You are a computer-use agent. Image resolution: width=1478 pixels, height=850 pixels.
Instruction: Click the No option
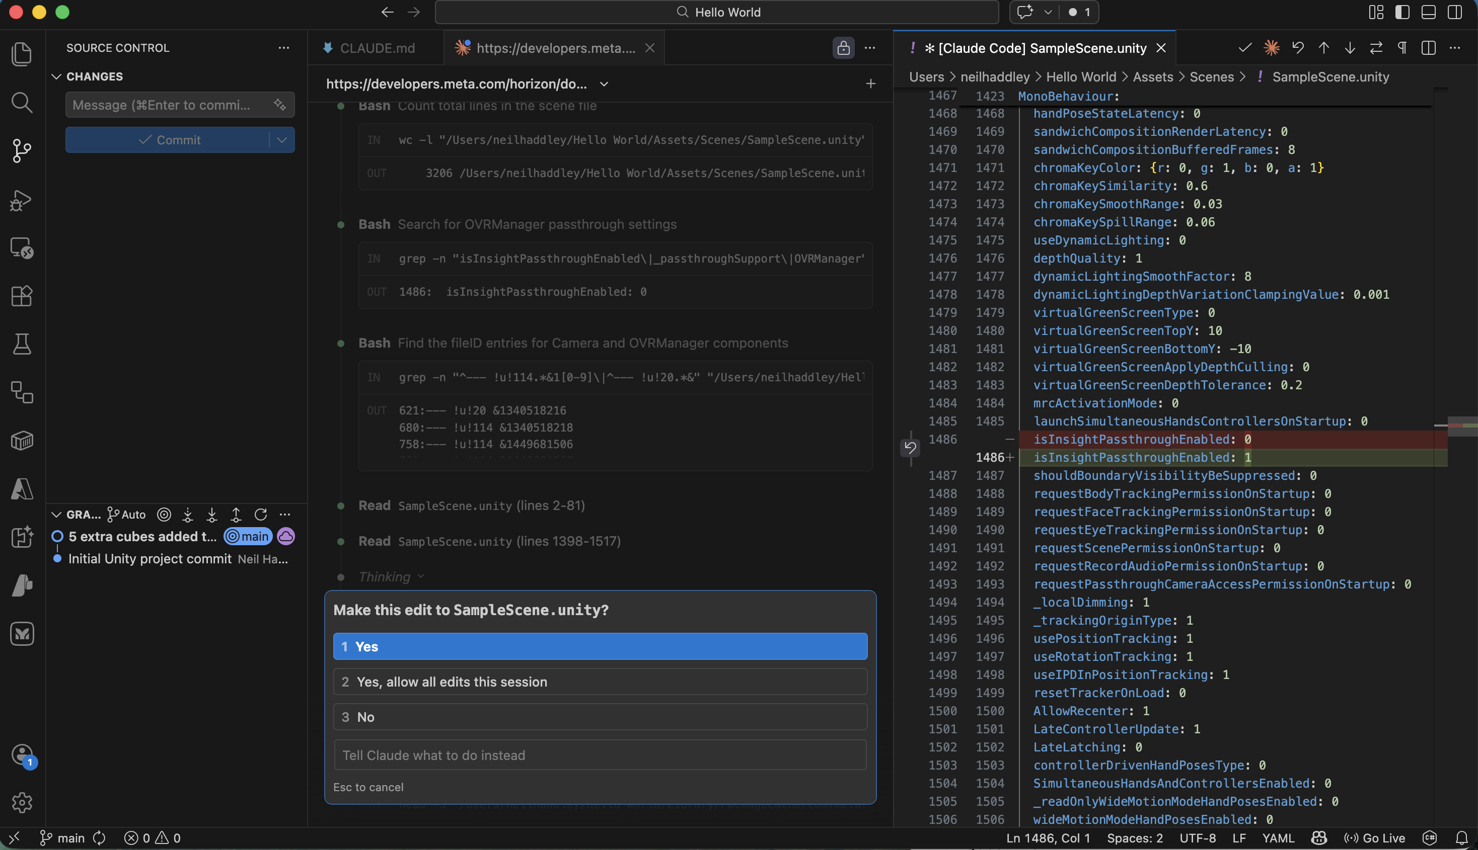(x=600, y=717)
